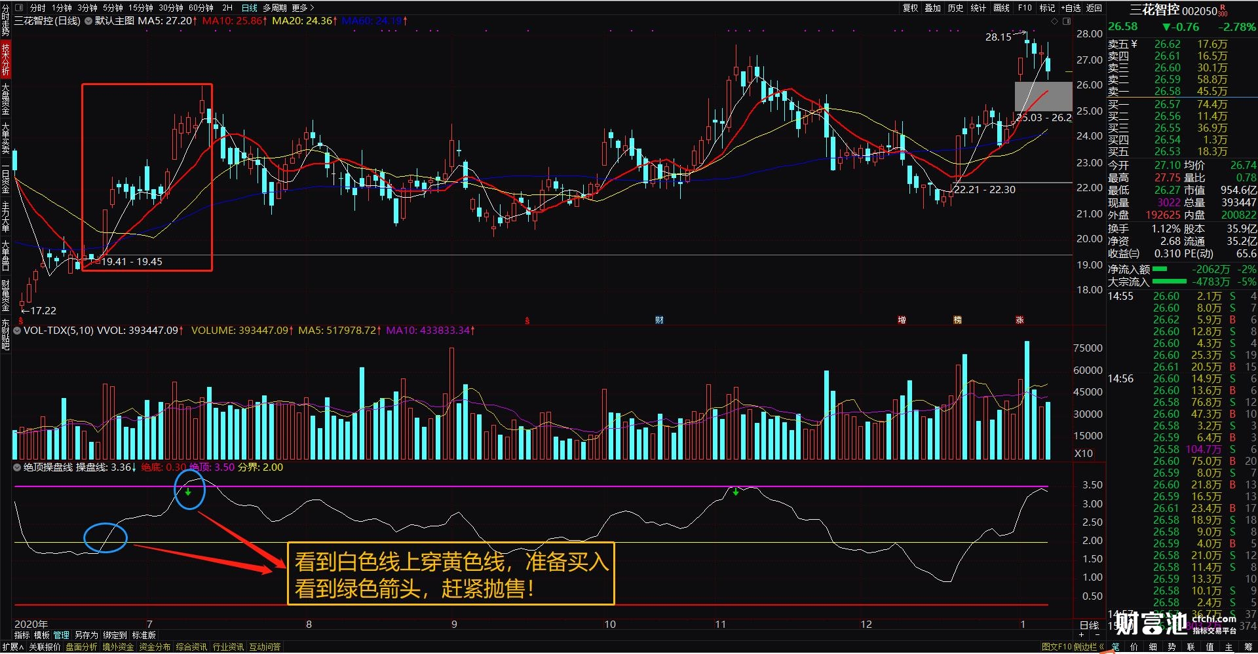
Task: Select the 主 main tab
Action: (1229, 647)
